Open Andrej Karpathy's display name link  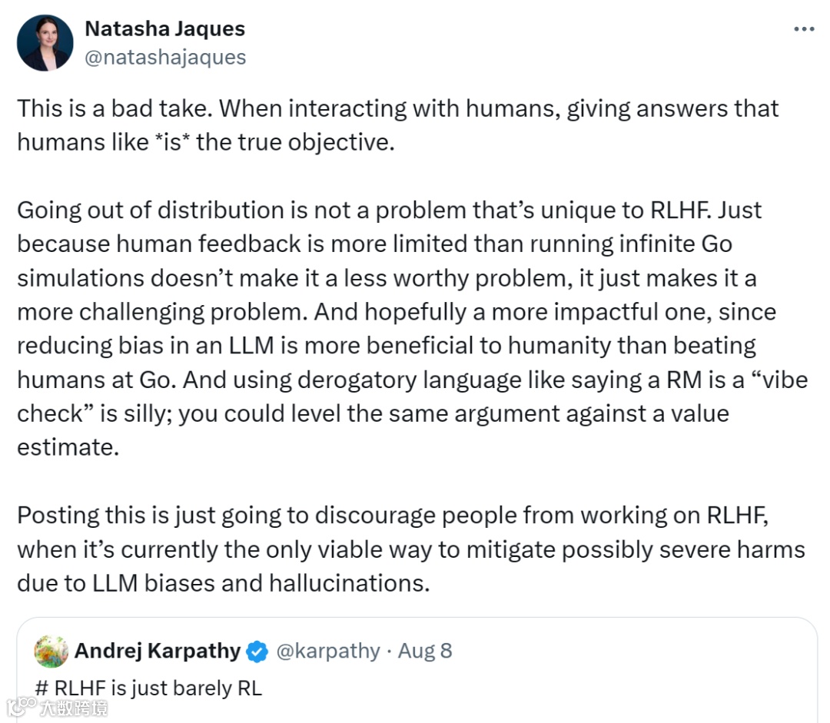158,652
